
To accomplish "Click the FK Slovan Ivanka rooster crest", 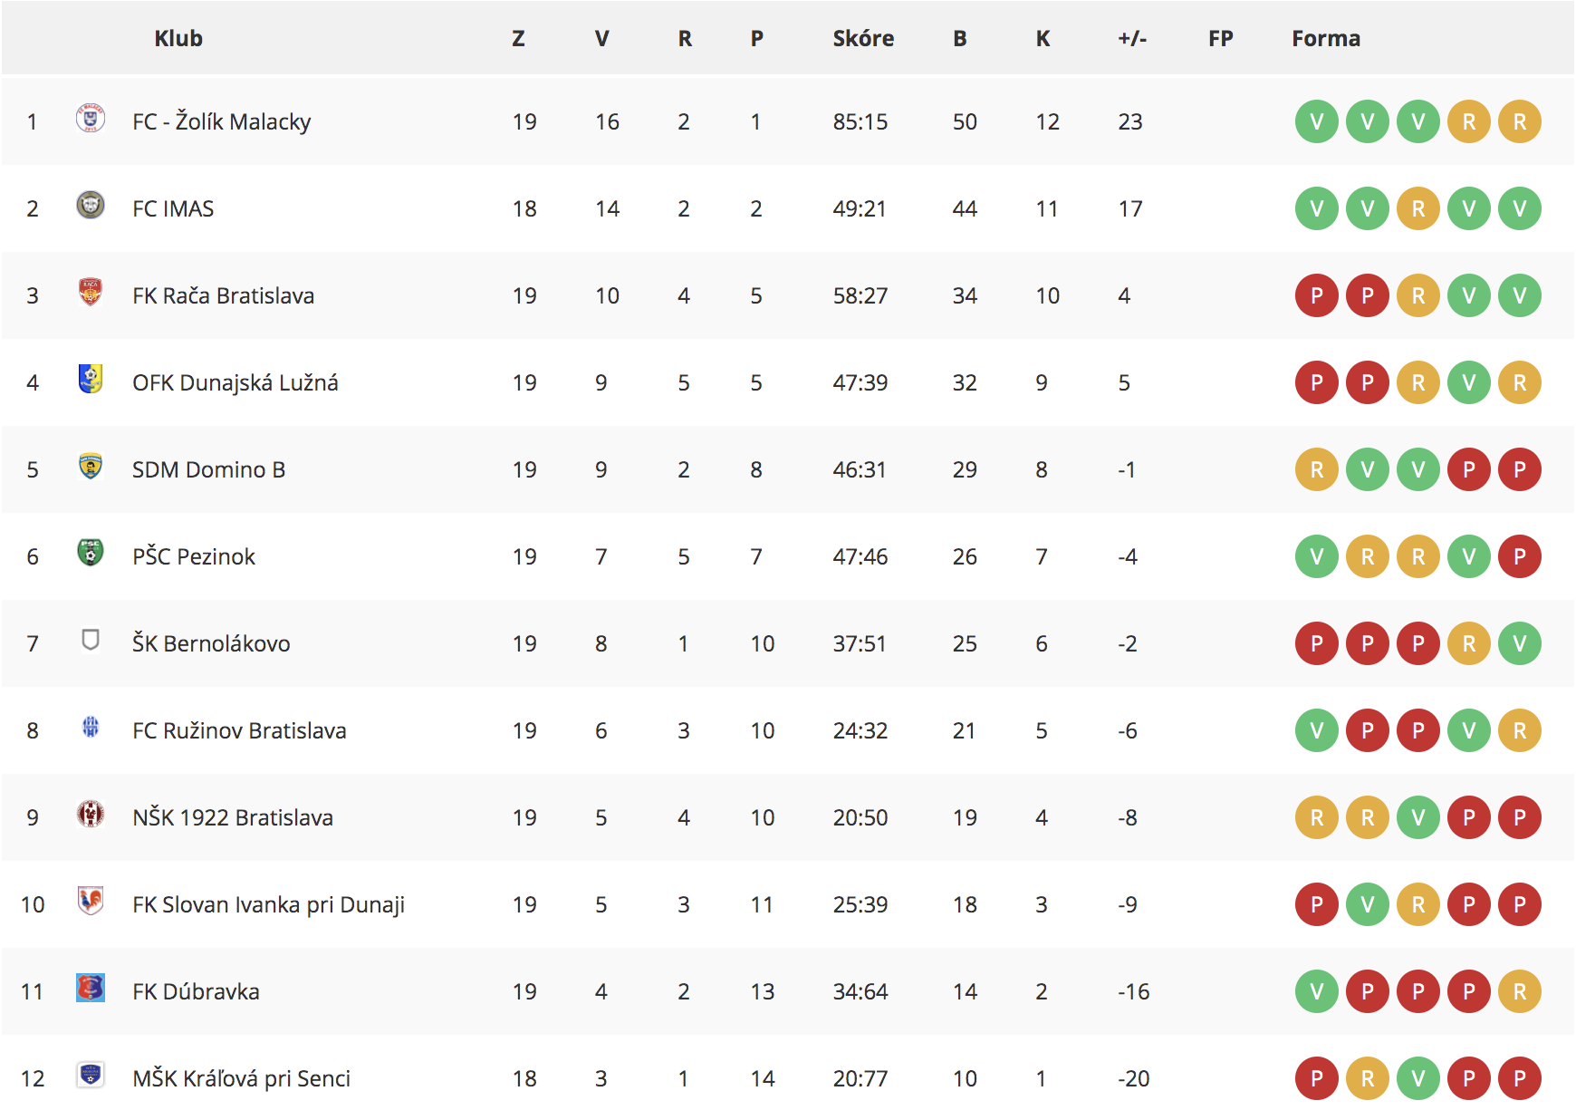I will [x=91, y=901].
